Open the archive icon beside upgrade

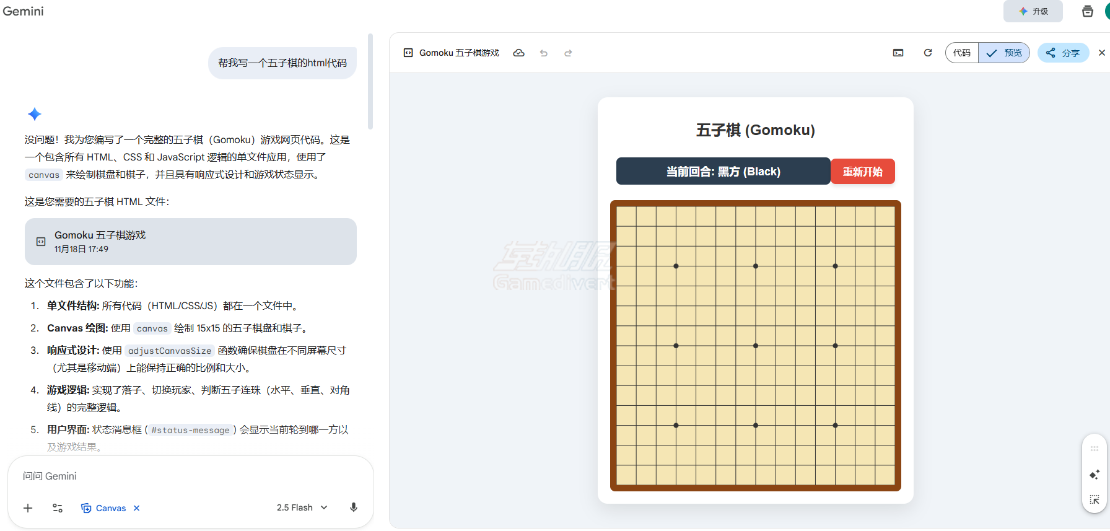(x=1087, y=11)
